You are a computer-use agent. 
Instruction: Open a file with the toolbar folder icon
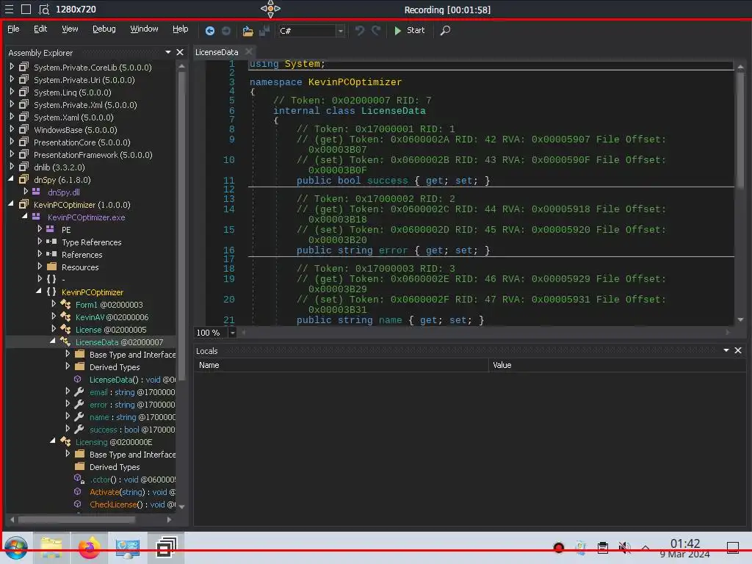(247, 31)
